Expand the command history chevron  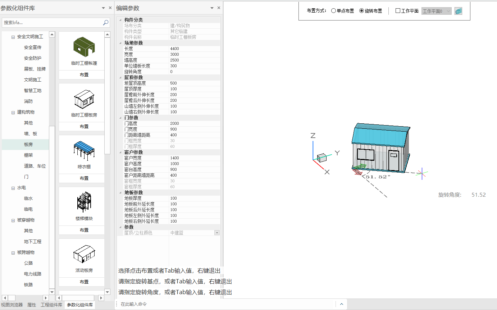click(x=341, y=304)
